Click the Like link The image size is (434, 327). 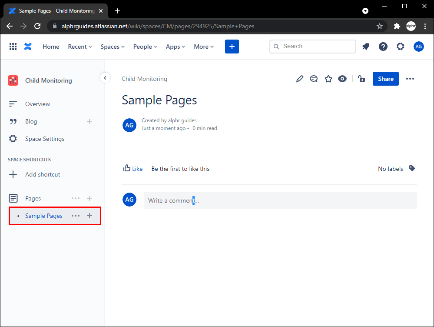click(x=137, y=169)
